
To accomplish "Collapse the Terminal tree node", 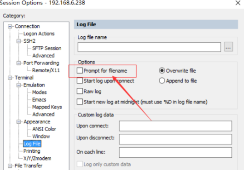I will (10, 78).
